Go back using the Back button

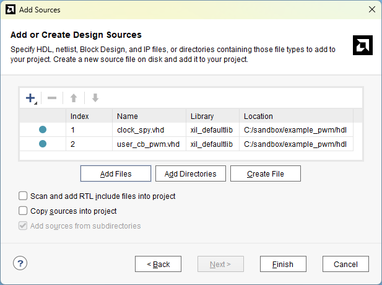click(x=158, y=265)
